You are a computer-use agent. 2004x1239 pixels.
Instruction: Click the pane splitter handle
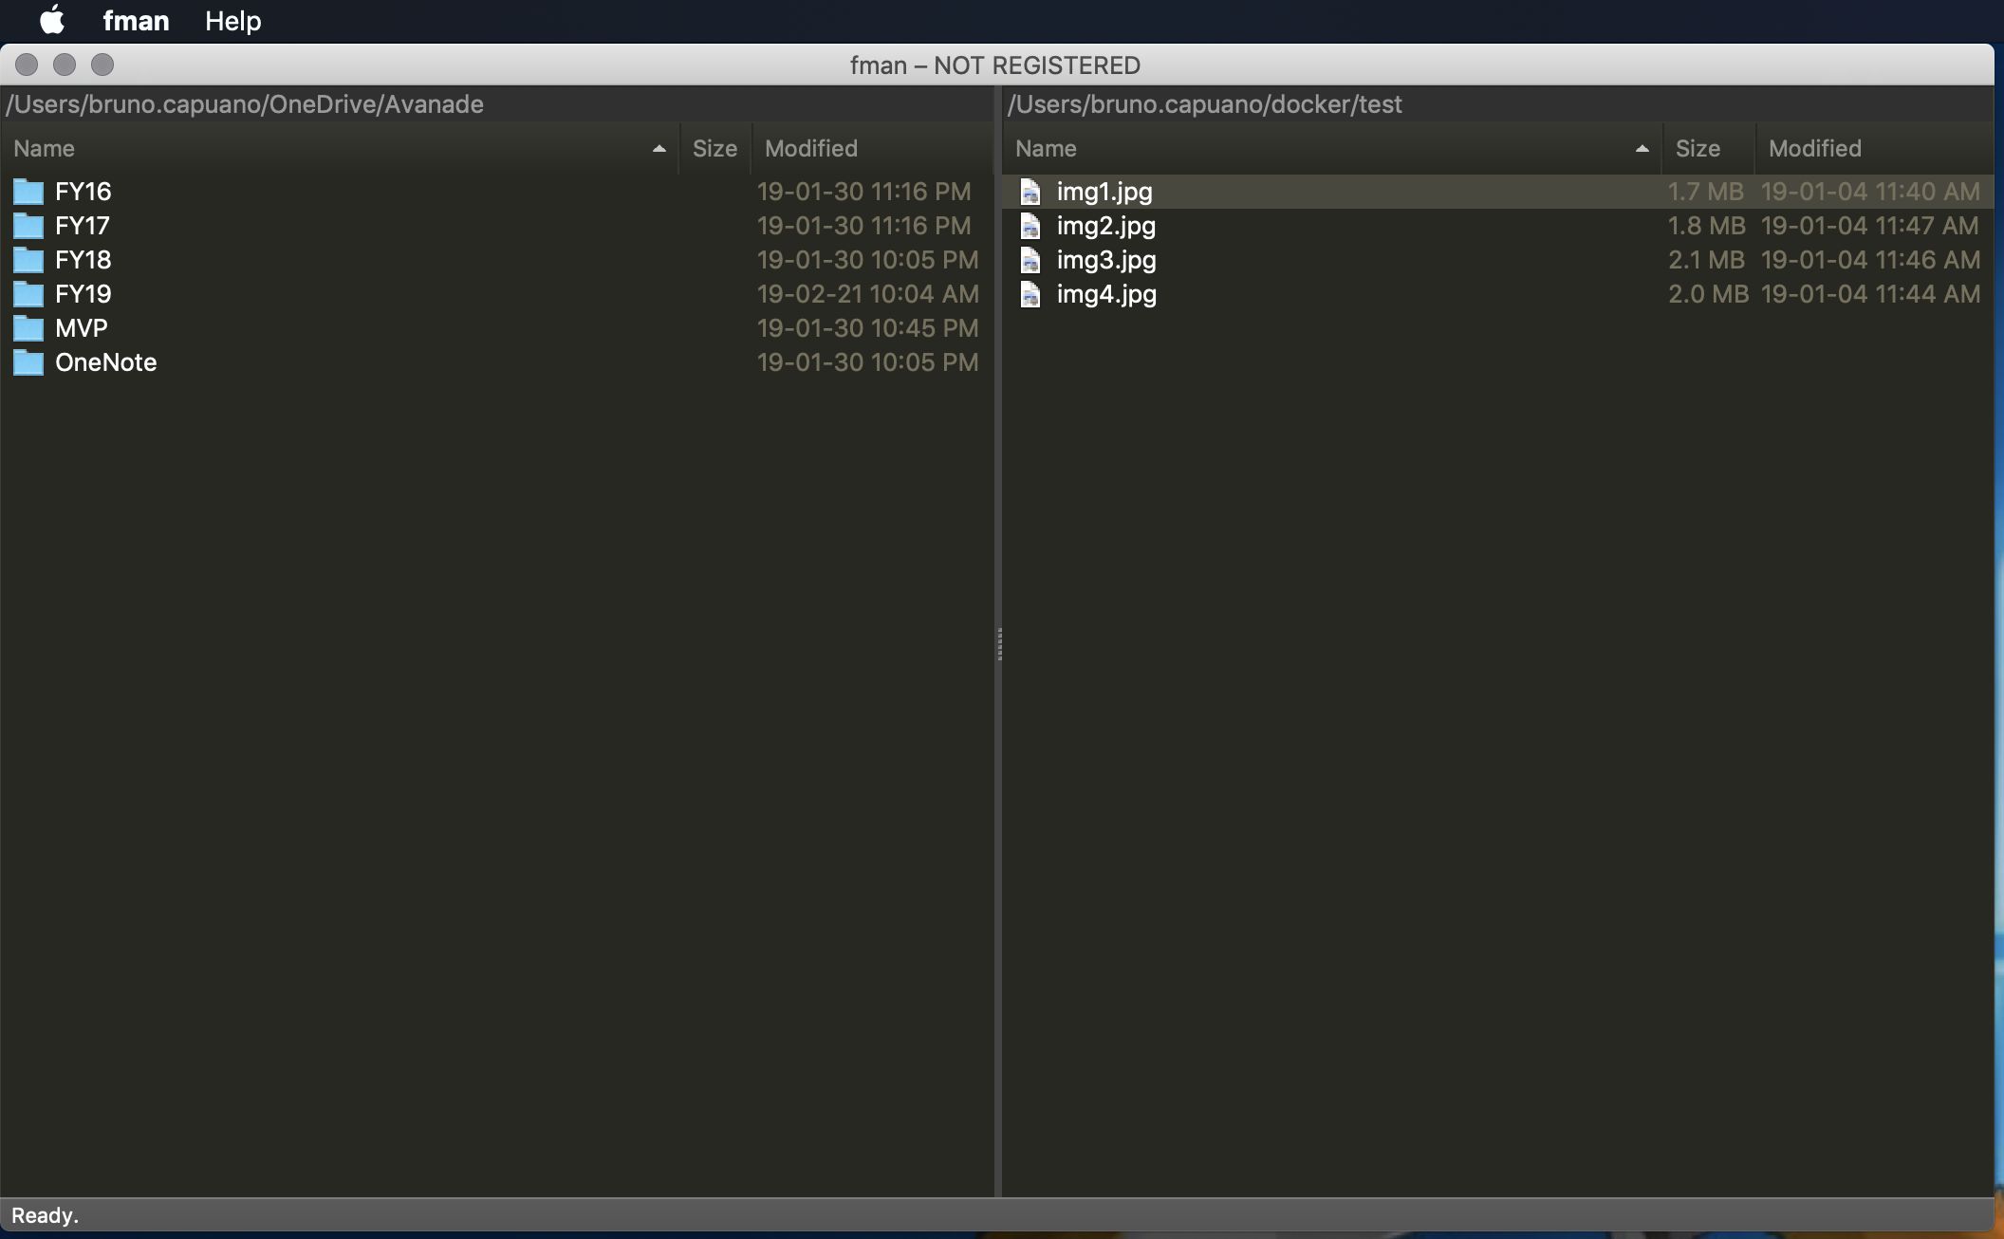999,644
